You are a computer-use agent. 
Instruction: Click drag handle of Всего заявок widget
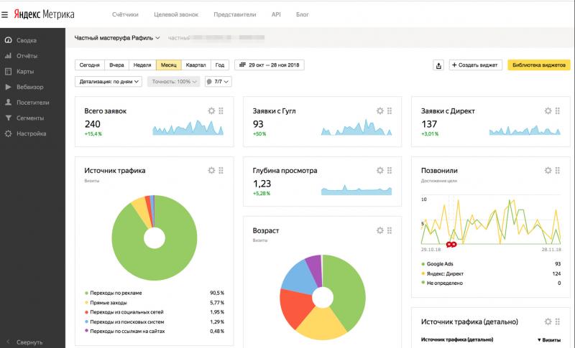(x=221, y=111)
